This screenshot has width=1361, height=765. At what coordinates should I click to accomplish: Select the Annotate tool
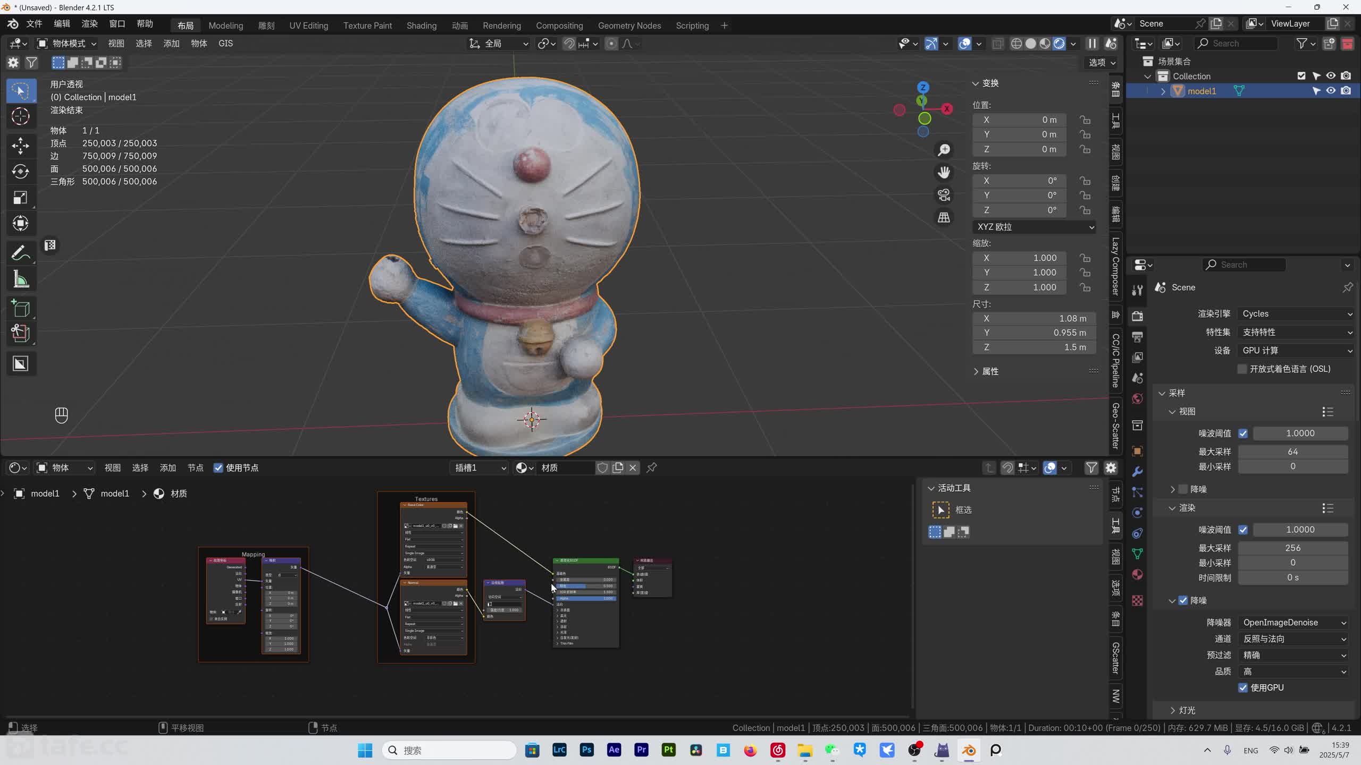(21, 253)
